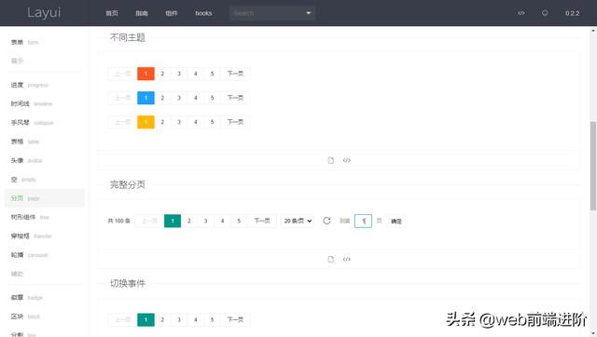Open 进度 progress in sidebar
Screen dimensions: 597x337
click(44, 85)
